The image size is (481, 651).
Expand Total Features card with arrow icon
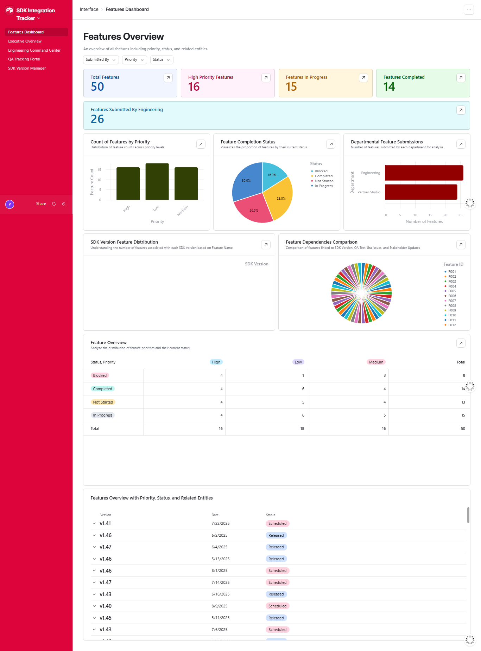tap(168, 78)
